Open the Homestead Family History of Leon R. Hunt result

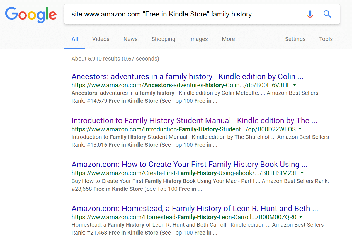click(x=195, y=209)
